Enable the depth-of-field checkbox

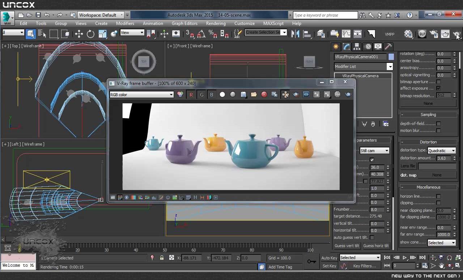438,124
